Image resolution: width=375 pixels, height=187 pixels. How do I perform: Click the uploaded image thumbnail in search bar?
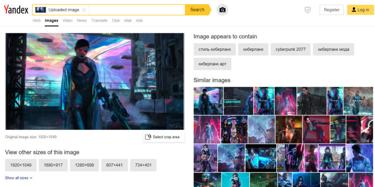(x=41, y=10)
